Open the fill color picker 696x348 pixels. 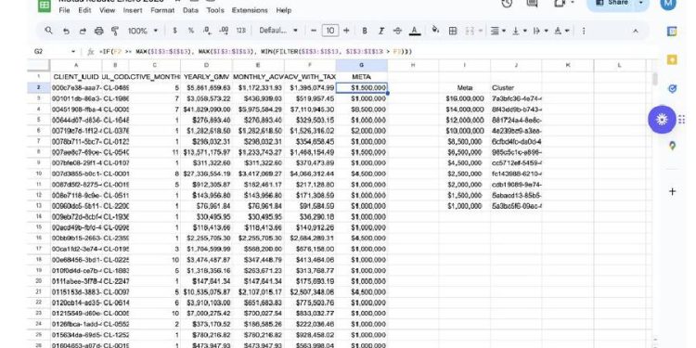click(x=435, y=31)
